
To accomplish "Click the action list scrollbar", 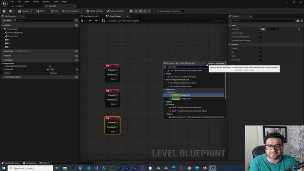I will (225, 86).
